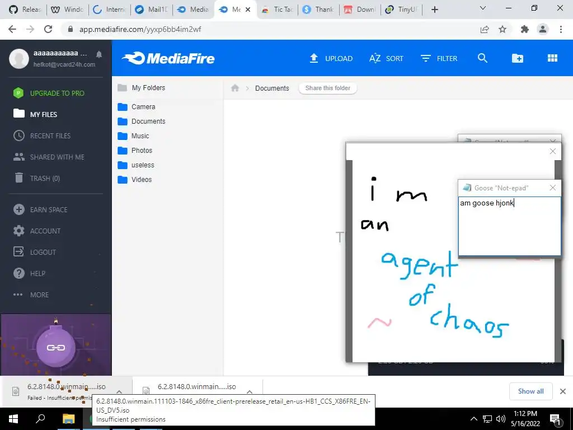Open the account avatar picture
The width and height of the screenshot is (573, 430).
point(19,58)
